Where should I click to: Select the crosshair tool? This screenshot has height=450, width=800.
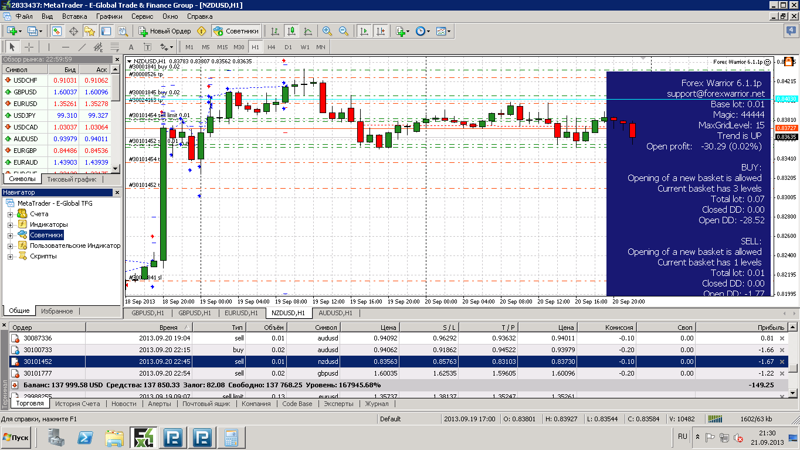(28, 47)
